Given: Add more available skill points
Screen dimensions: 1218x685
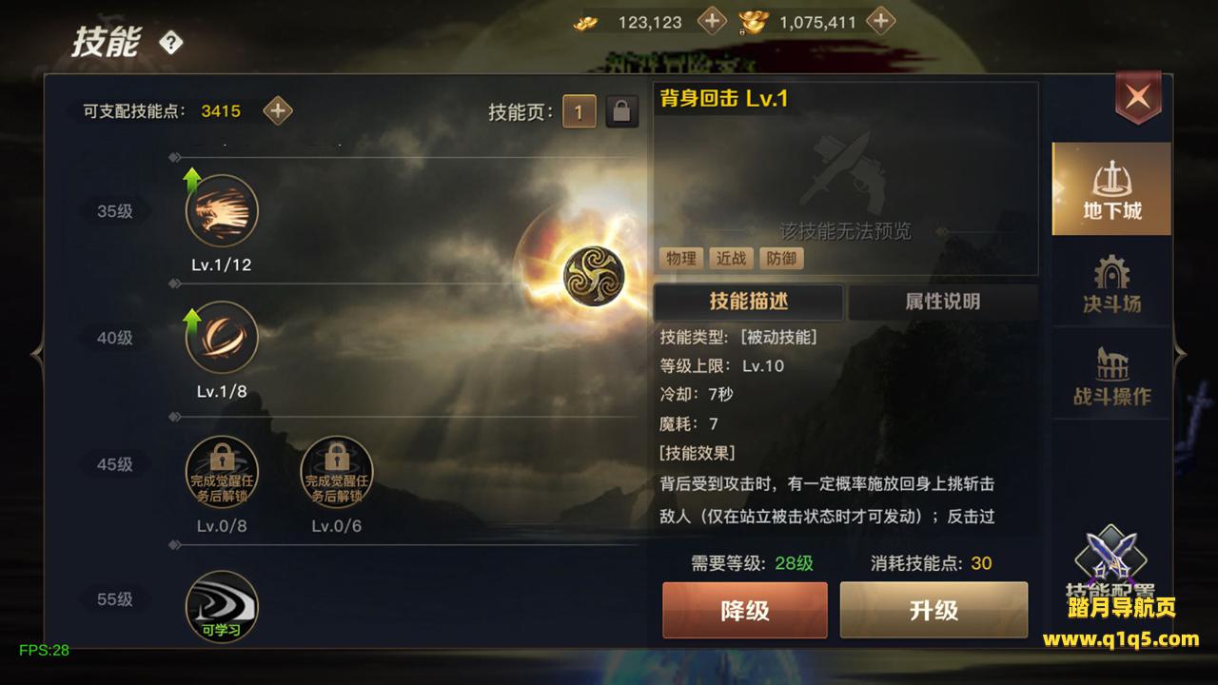Looking at the screenshot, I should coord(278,111).
